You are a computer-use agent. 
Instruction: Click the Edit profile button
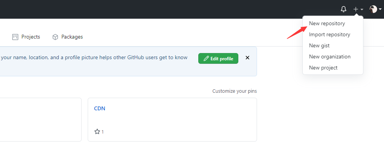pos(218,58)
